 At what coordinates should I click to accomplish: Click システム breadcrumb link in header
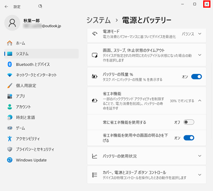point(98,20)
